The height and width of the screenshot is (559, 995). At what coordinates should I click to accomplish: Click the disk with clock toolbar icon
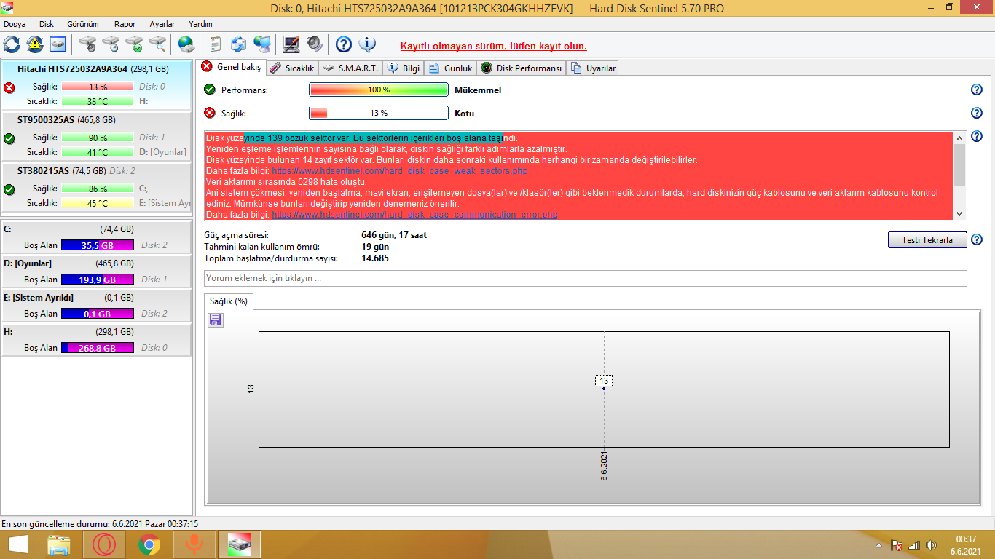click(111, 44)
